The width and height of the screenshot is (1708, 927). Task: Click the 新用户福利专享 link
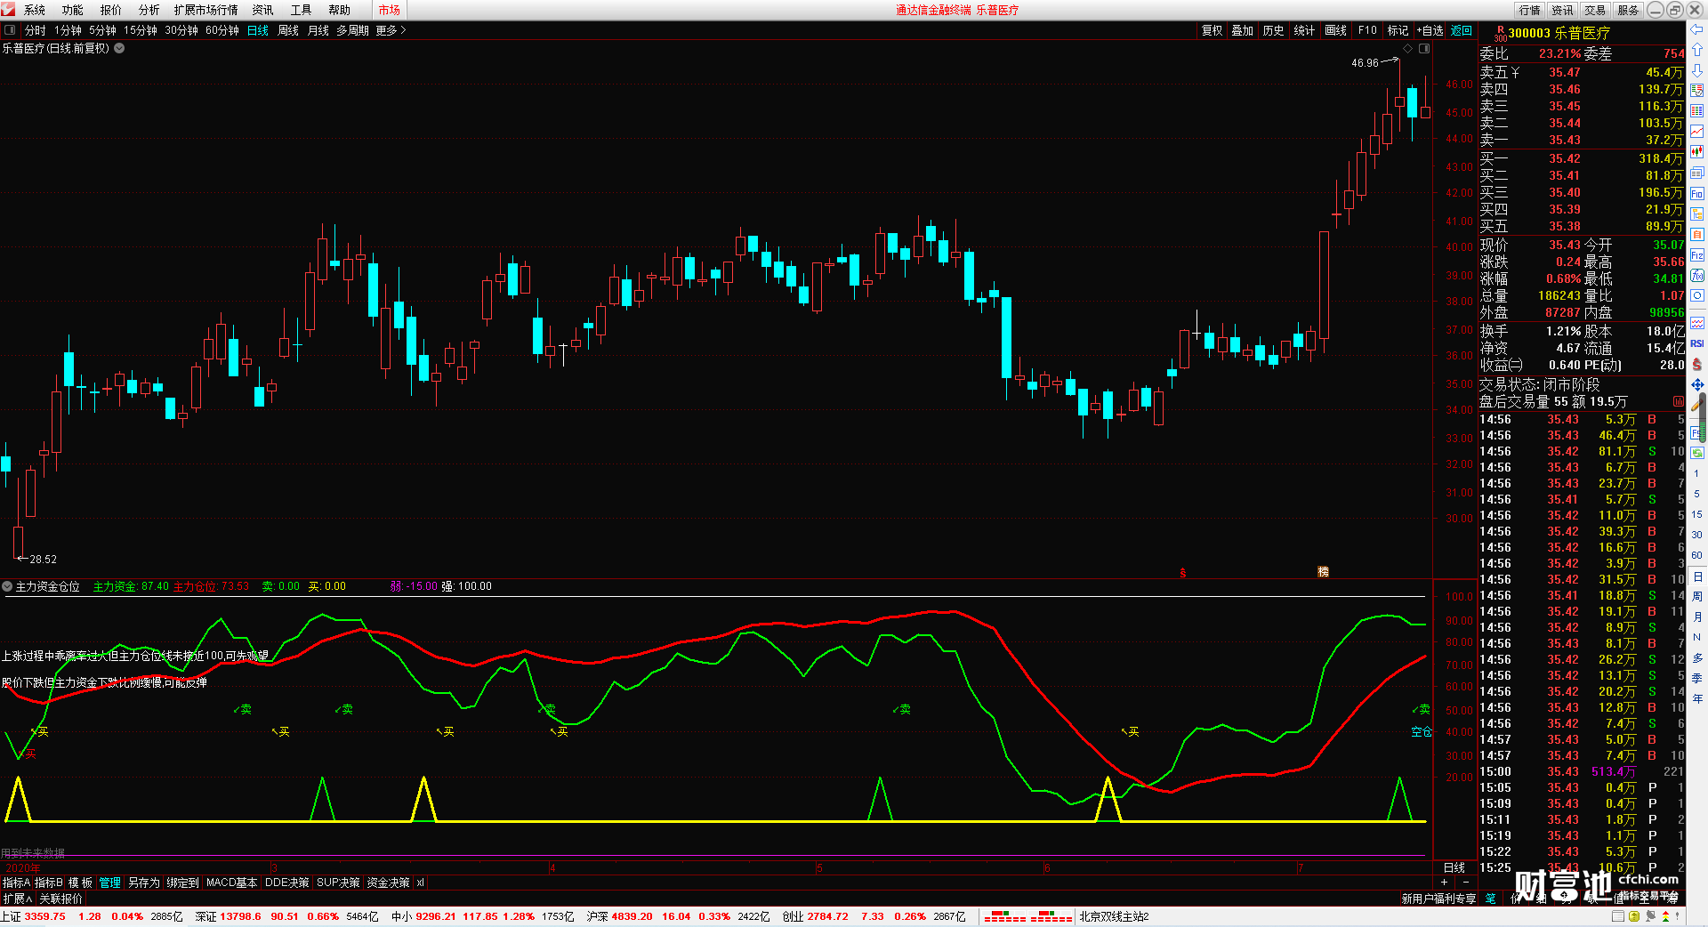1438,899
